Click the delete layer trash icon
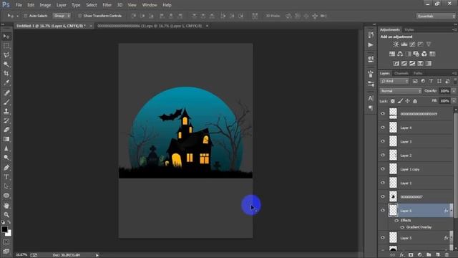 447,255
